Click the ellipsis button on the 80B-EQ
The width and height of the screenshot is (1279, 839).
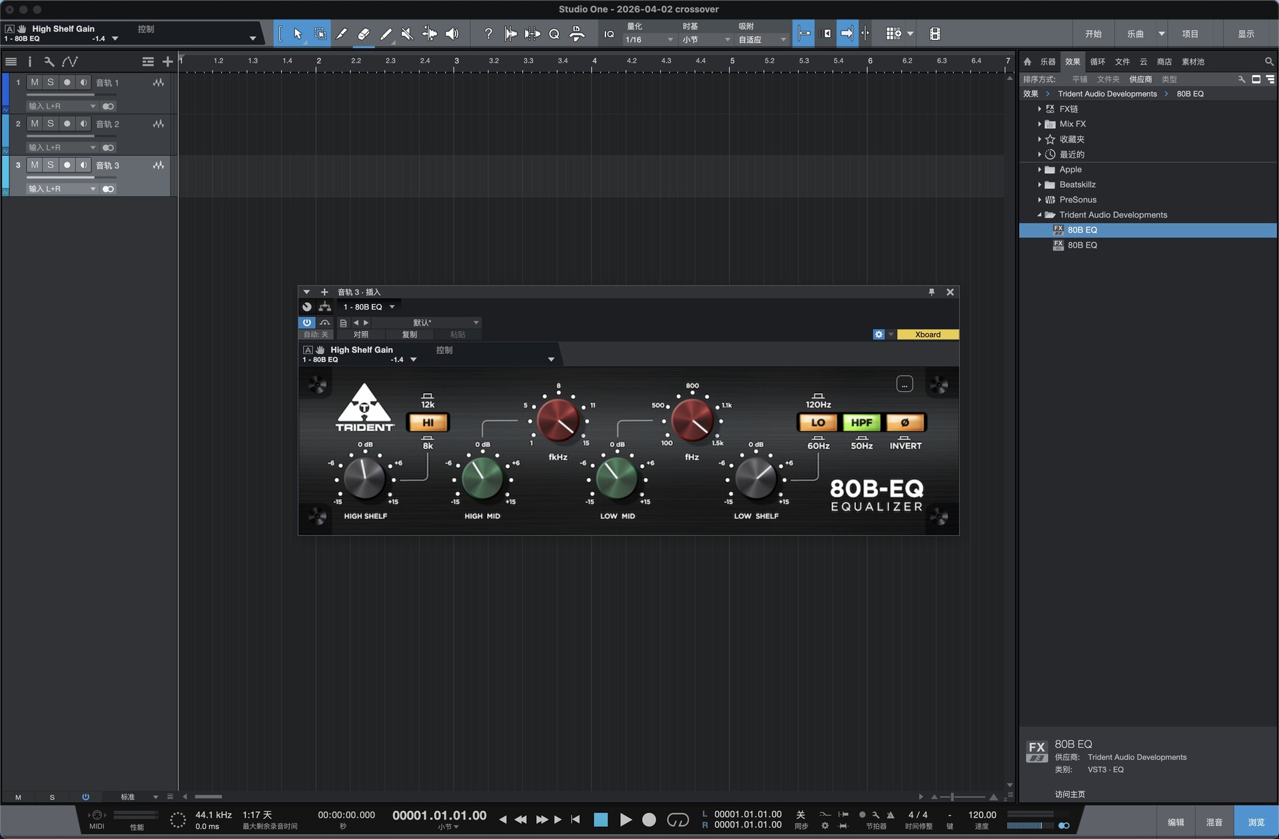905,384
